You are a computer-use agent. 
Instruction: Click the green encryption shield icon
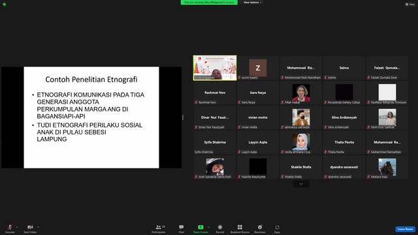coord(5,5)
